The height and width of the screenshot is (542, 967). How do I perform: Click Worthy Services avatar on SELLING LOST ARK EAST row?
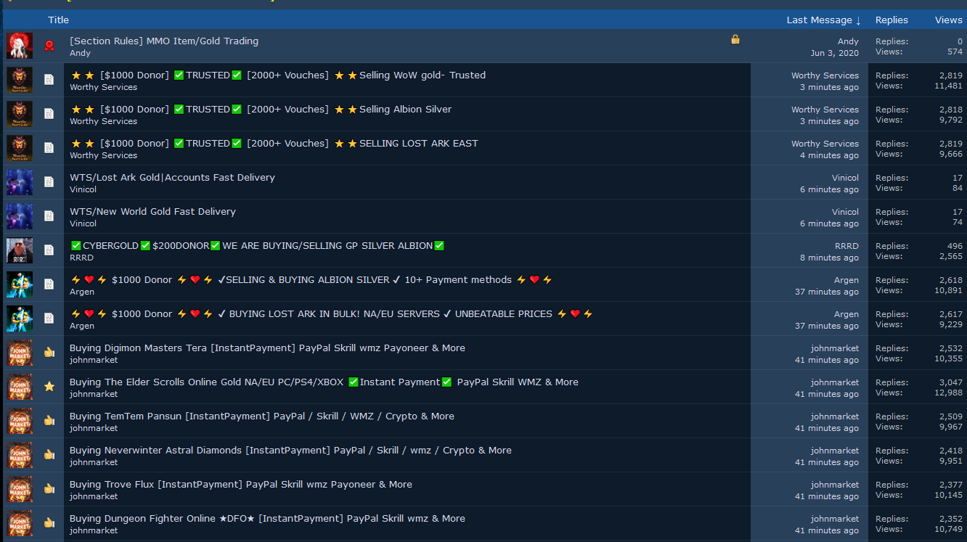point(20,148)
